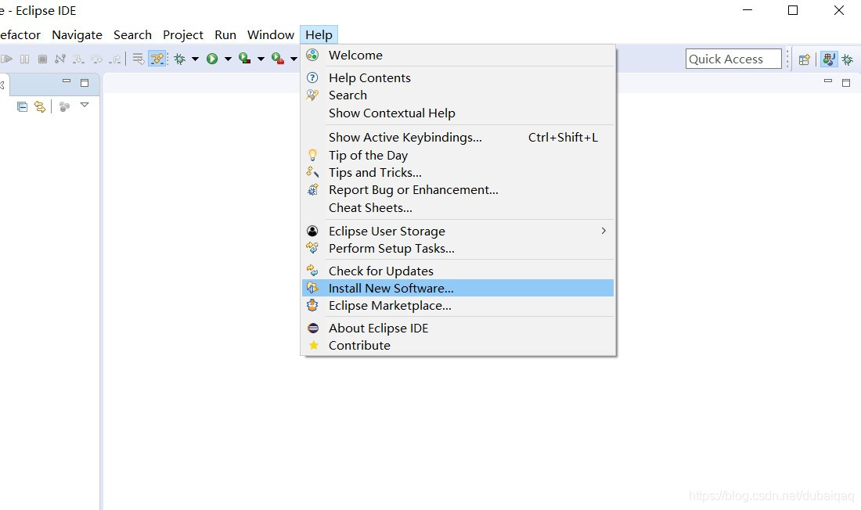Open the External Tools dropdown arrow
The image size is (861, 510).
294,59
